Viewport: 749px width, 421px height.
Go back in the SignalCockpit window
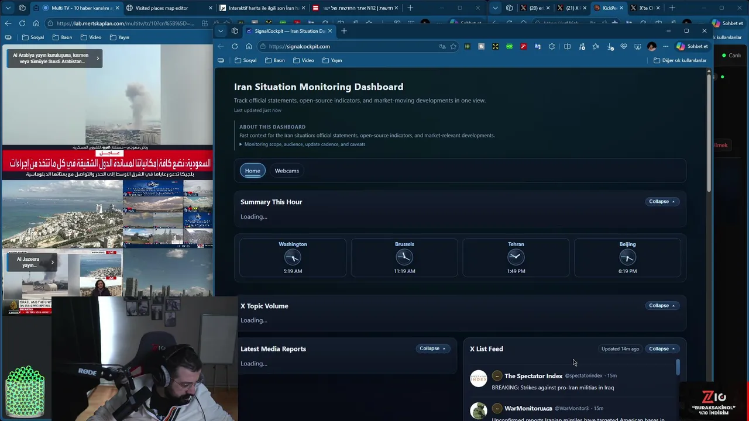coord(221,46)
